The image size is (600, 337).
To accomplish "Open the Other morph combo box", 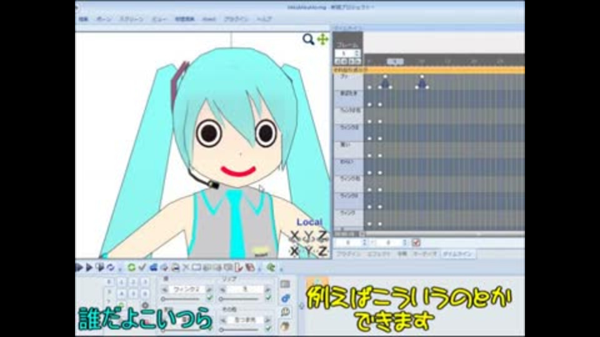I will (246, 320).
